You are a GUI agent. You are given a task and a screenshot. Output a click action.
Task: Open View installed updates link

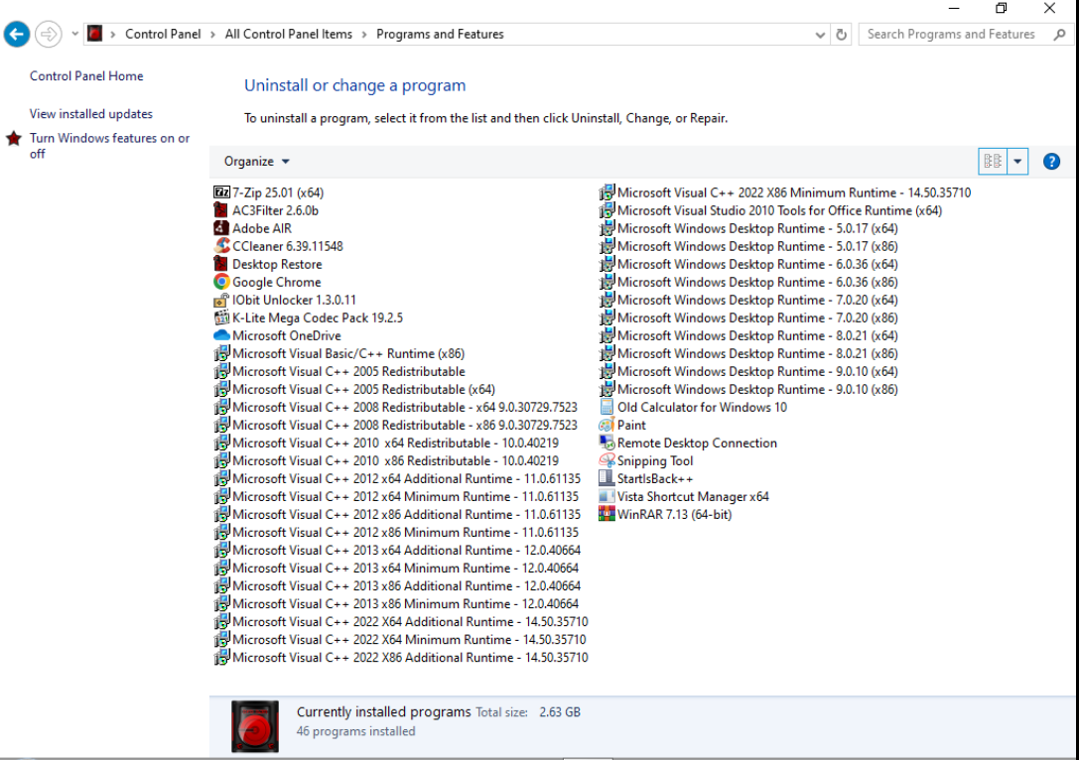[x=91, y=114]
